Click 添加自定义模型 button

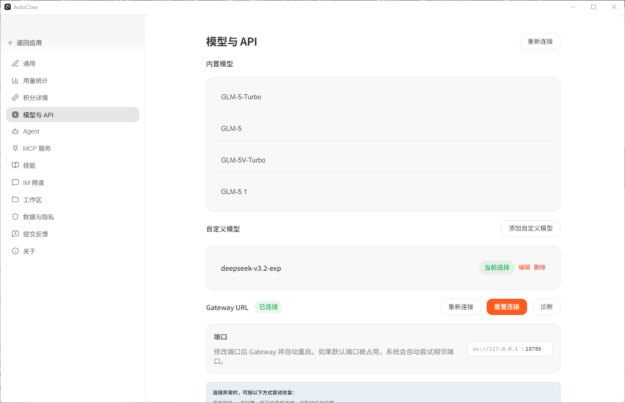[x=531, y=228]
